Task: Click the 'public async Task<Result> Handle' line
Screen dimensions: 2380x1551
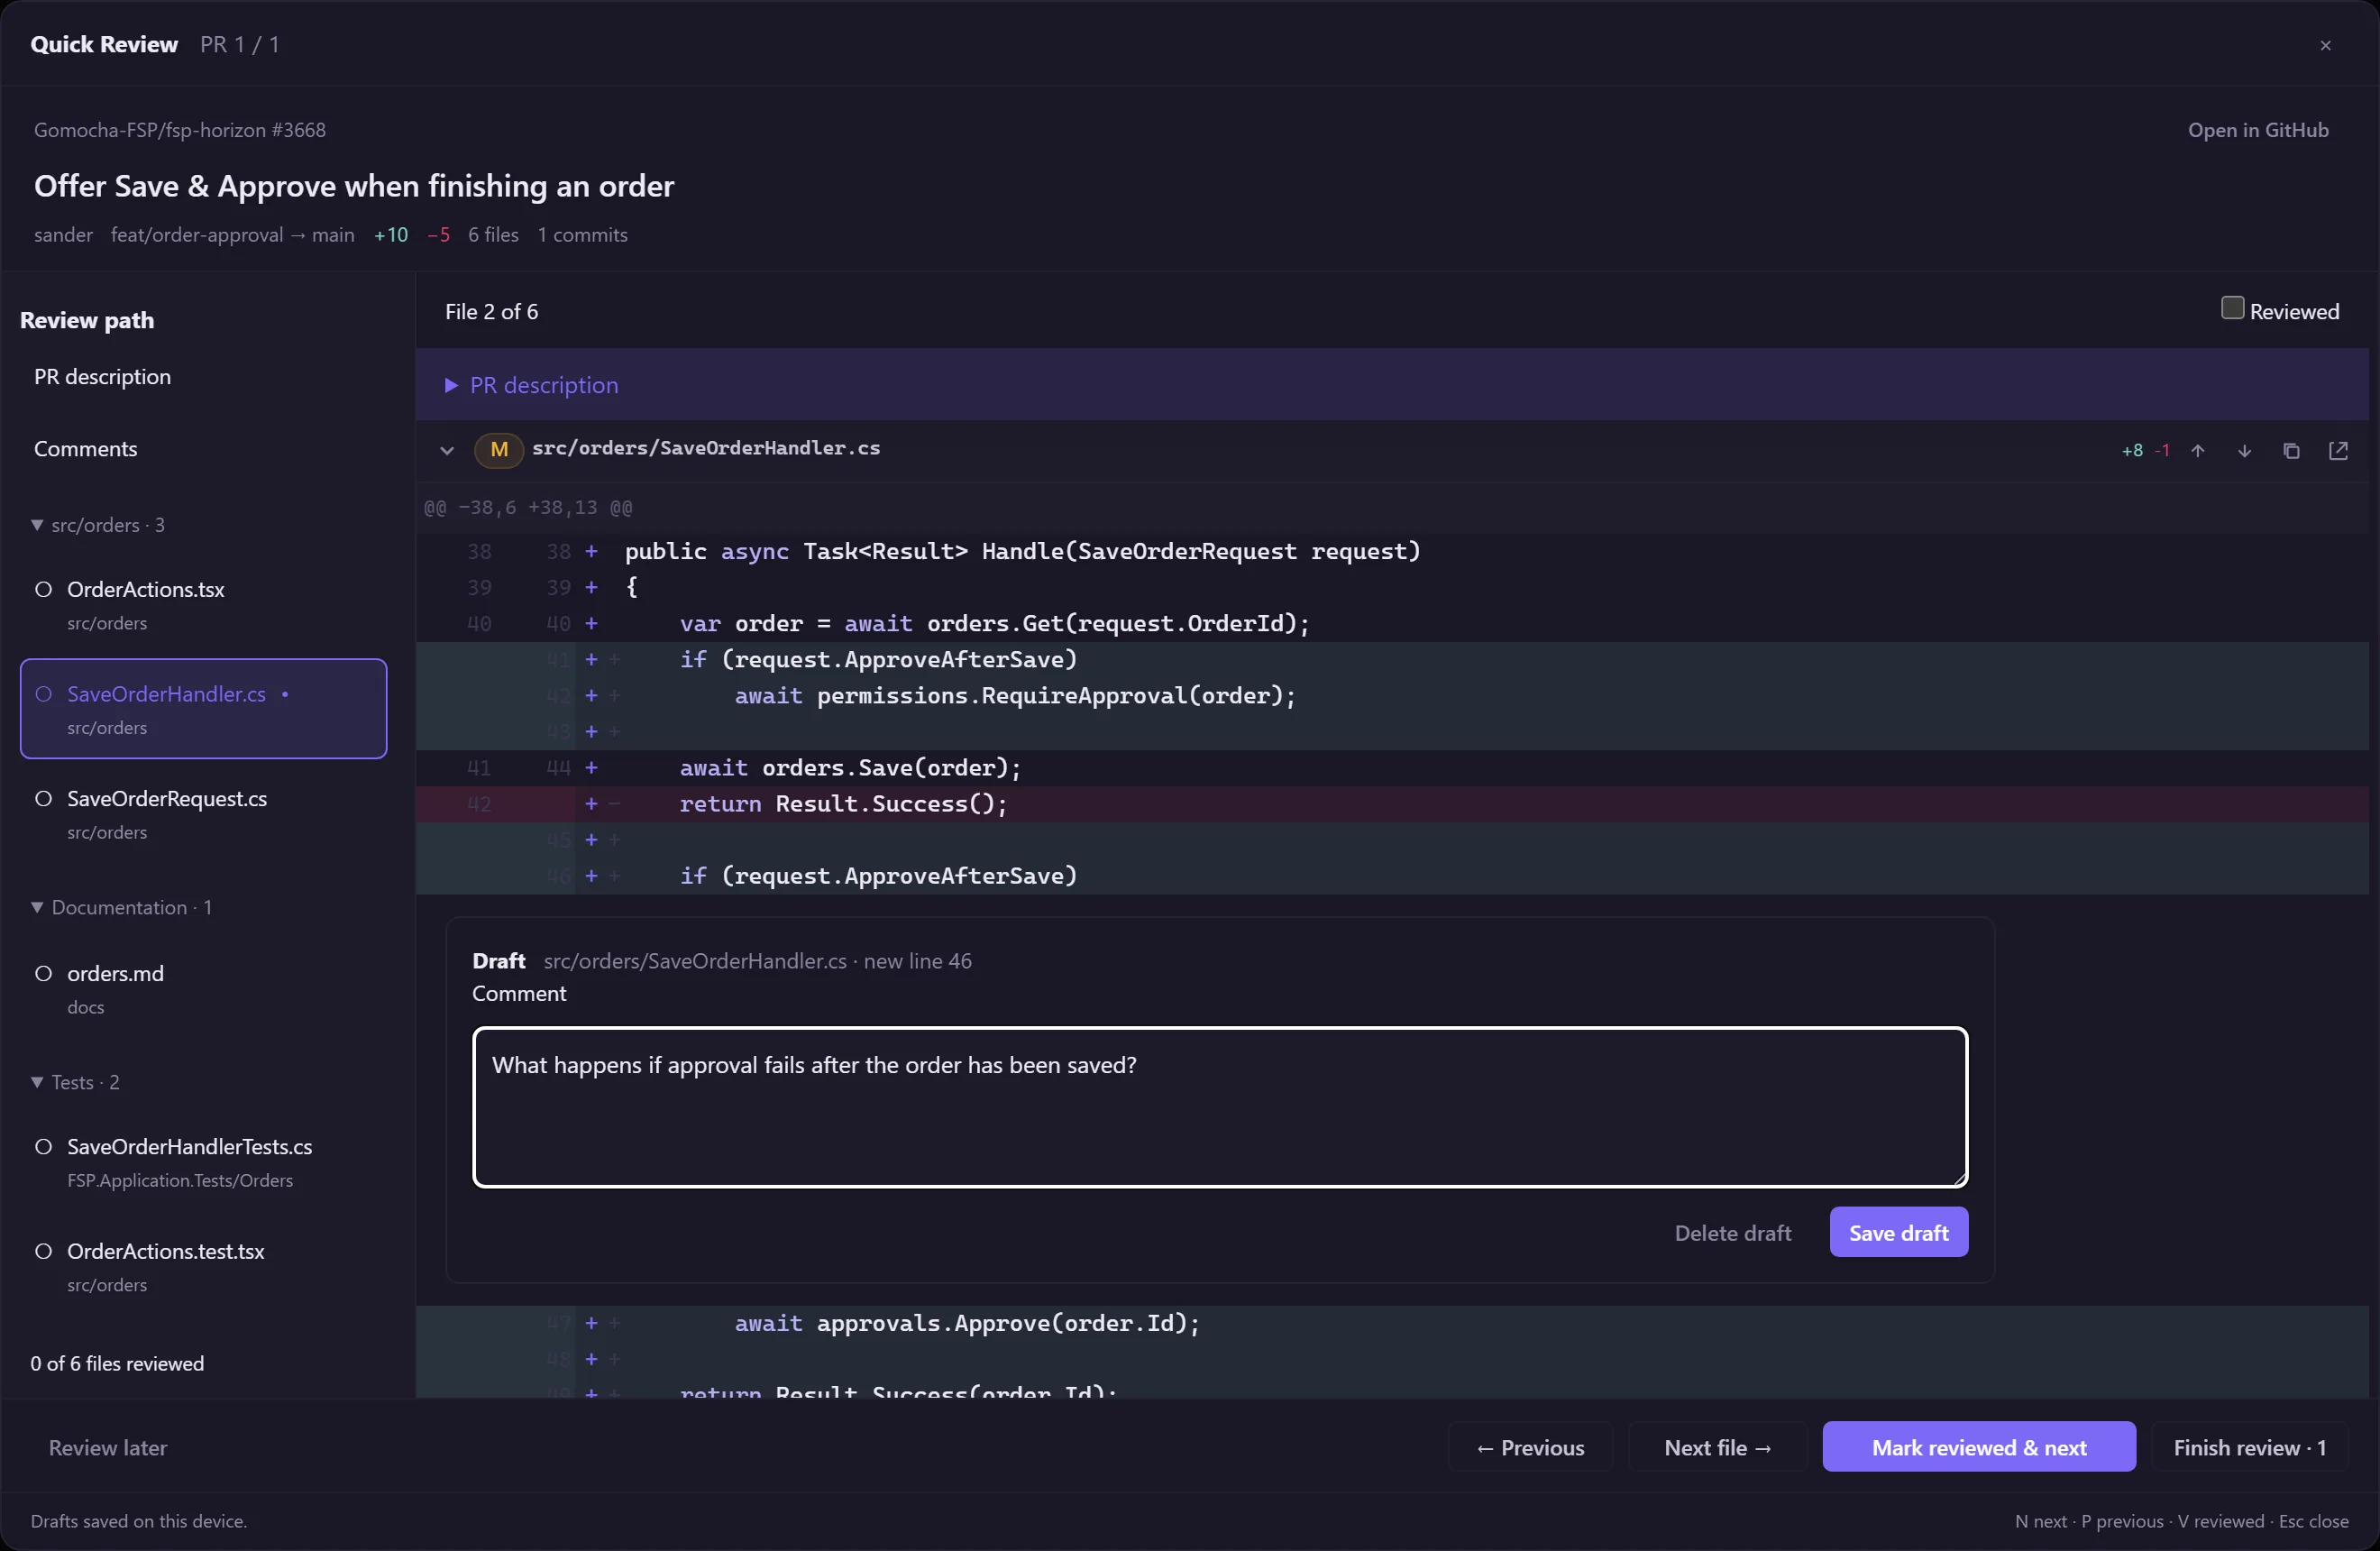Action: [1392, 552]
